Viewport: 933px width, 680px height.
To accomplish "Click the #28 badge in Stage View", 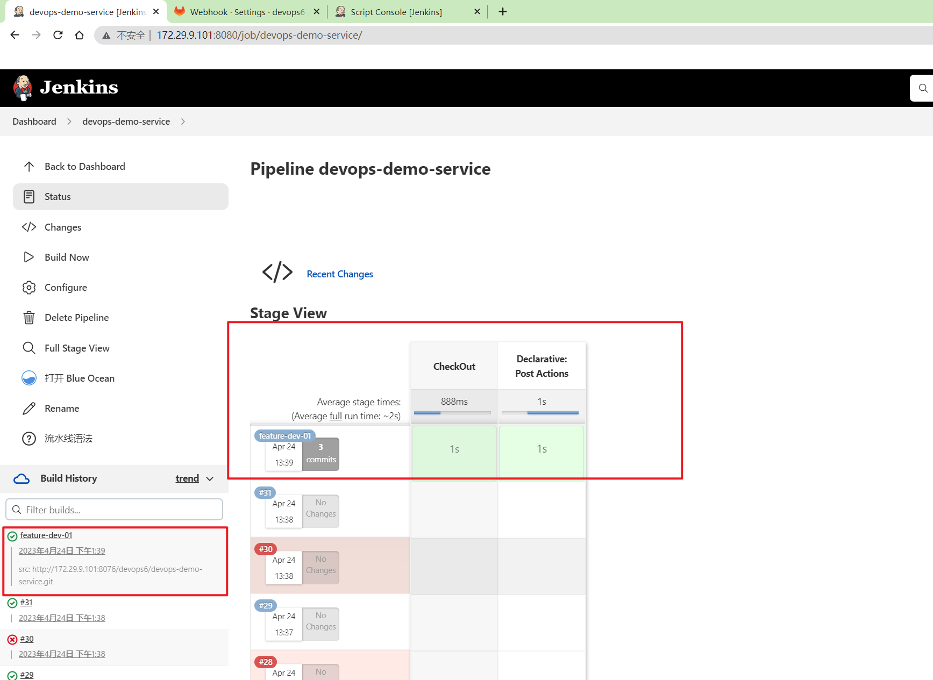I will pyautogui.click(x=266, y=662).
